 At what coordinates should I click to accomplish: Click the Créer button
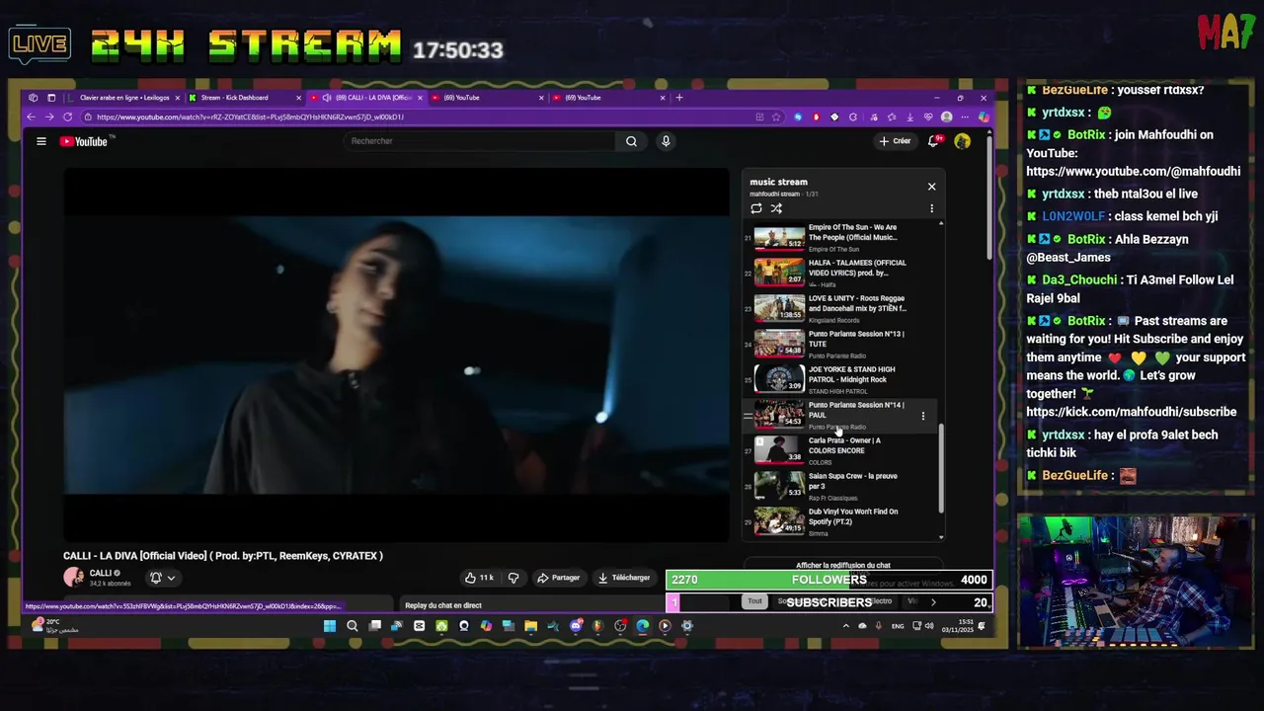pos(895,141)
